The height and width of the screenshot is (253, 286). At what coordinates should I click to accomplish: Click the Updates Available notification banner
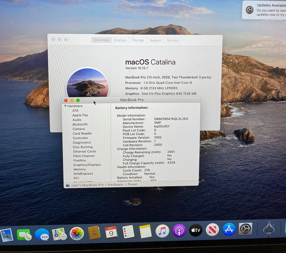264,10
